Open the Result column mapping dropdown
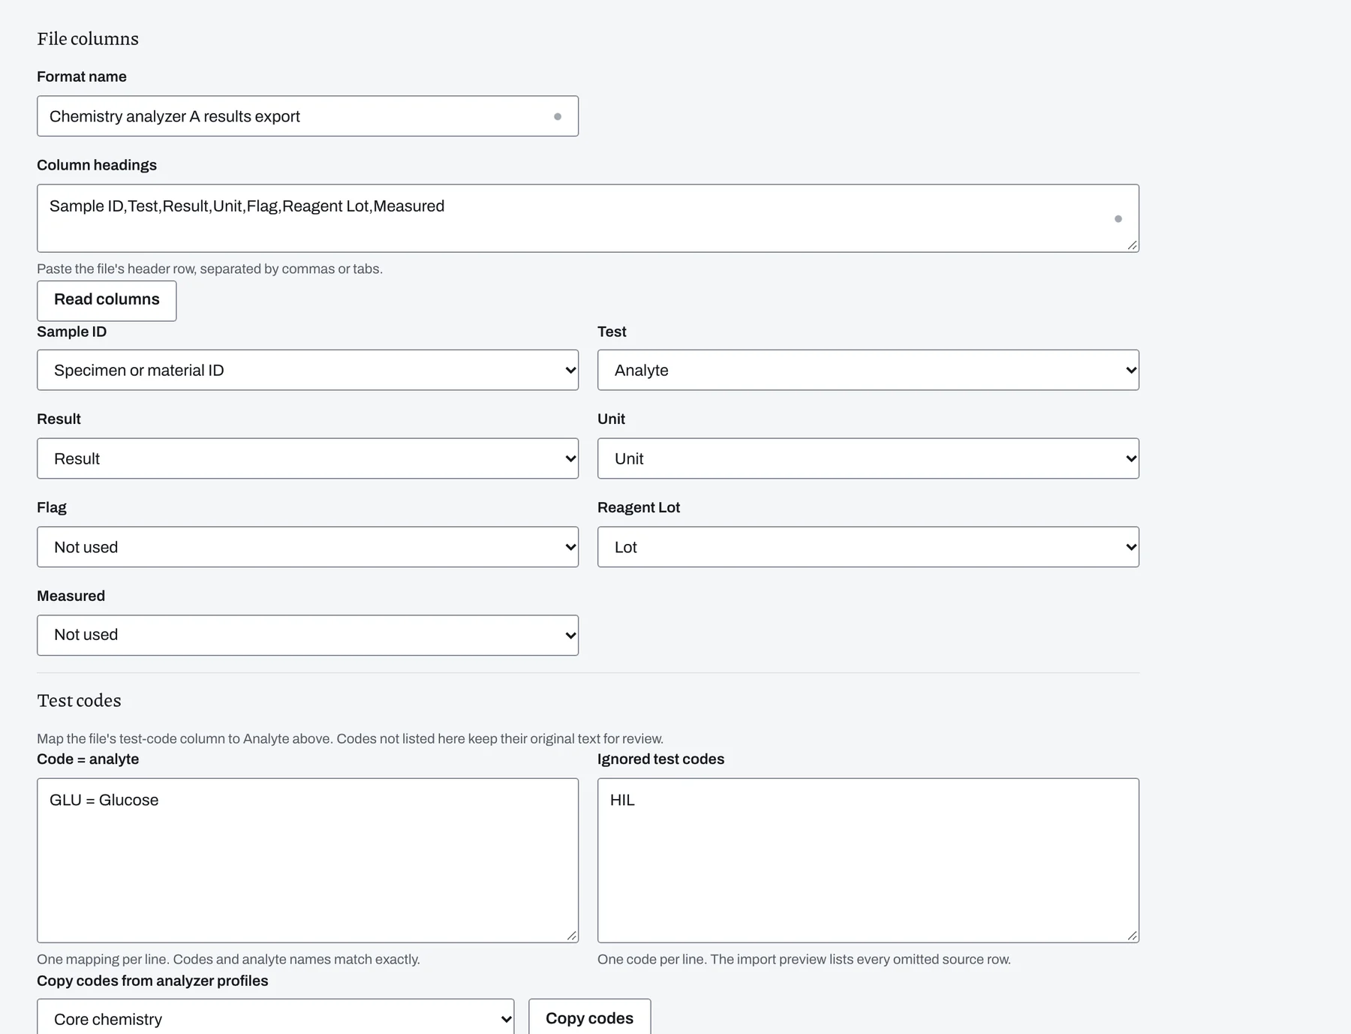 point(308,458)
